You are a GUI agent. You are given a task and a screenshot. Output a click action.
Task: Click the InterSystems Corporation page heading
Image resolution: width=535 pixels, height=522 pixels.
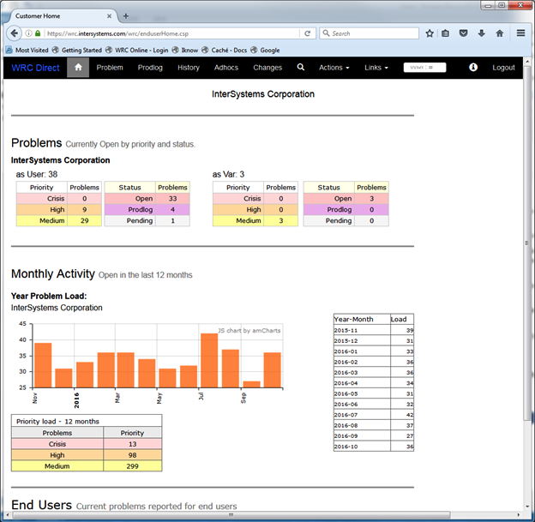click(x=263, y=94)
